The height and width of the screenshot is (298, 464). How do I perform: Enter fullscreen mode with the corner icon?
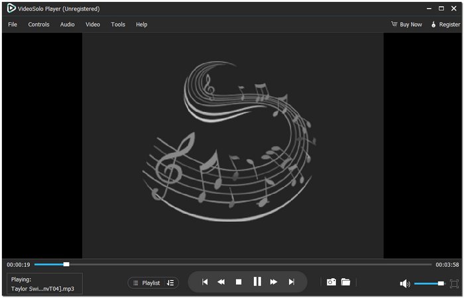pos(454,284)
